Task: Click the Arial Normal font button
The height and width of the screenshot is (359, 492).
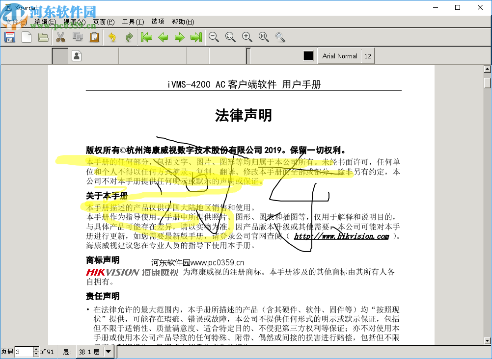Action: (339, 56)
